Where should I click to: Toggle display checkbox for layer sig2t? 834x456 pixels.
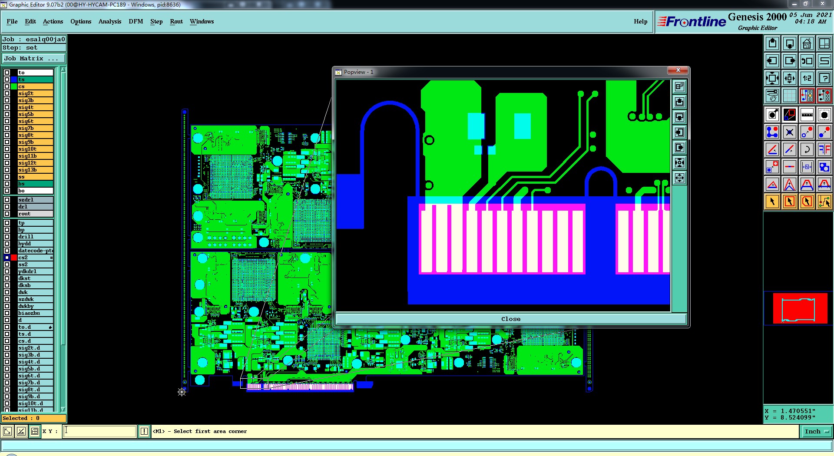point(7,93)
